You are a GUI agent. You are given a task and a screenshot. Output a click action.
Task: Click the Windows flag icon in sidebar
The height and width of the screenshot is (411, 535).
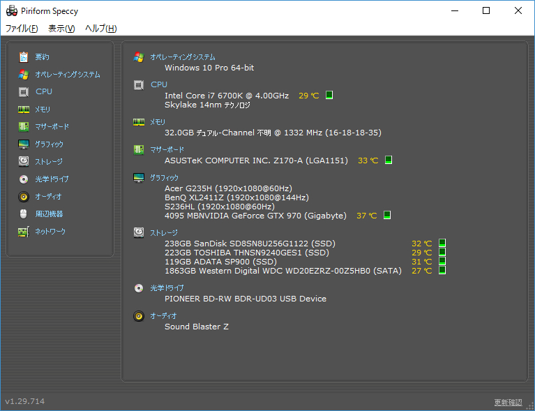coord(24,75)
